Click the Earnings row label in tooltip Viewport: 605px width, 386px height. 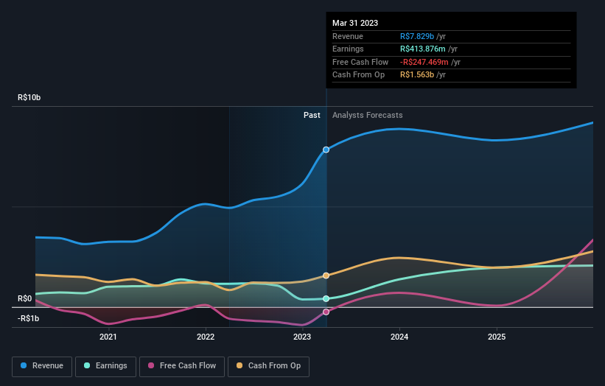(x=348, y=49)
